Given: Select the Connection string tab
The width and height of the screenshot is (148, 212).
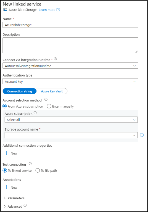Looking at the screenshot, I should [20, 91].
